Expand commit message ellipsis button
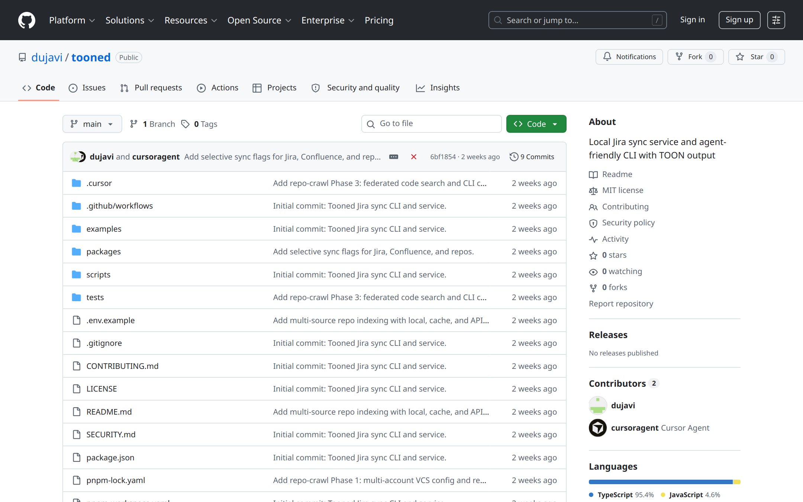803x502 pixels. pyautogui.click(x=394, y=157)
